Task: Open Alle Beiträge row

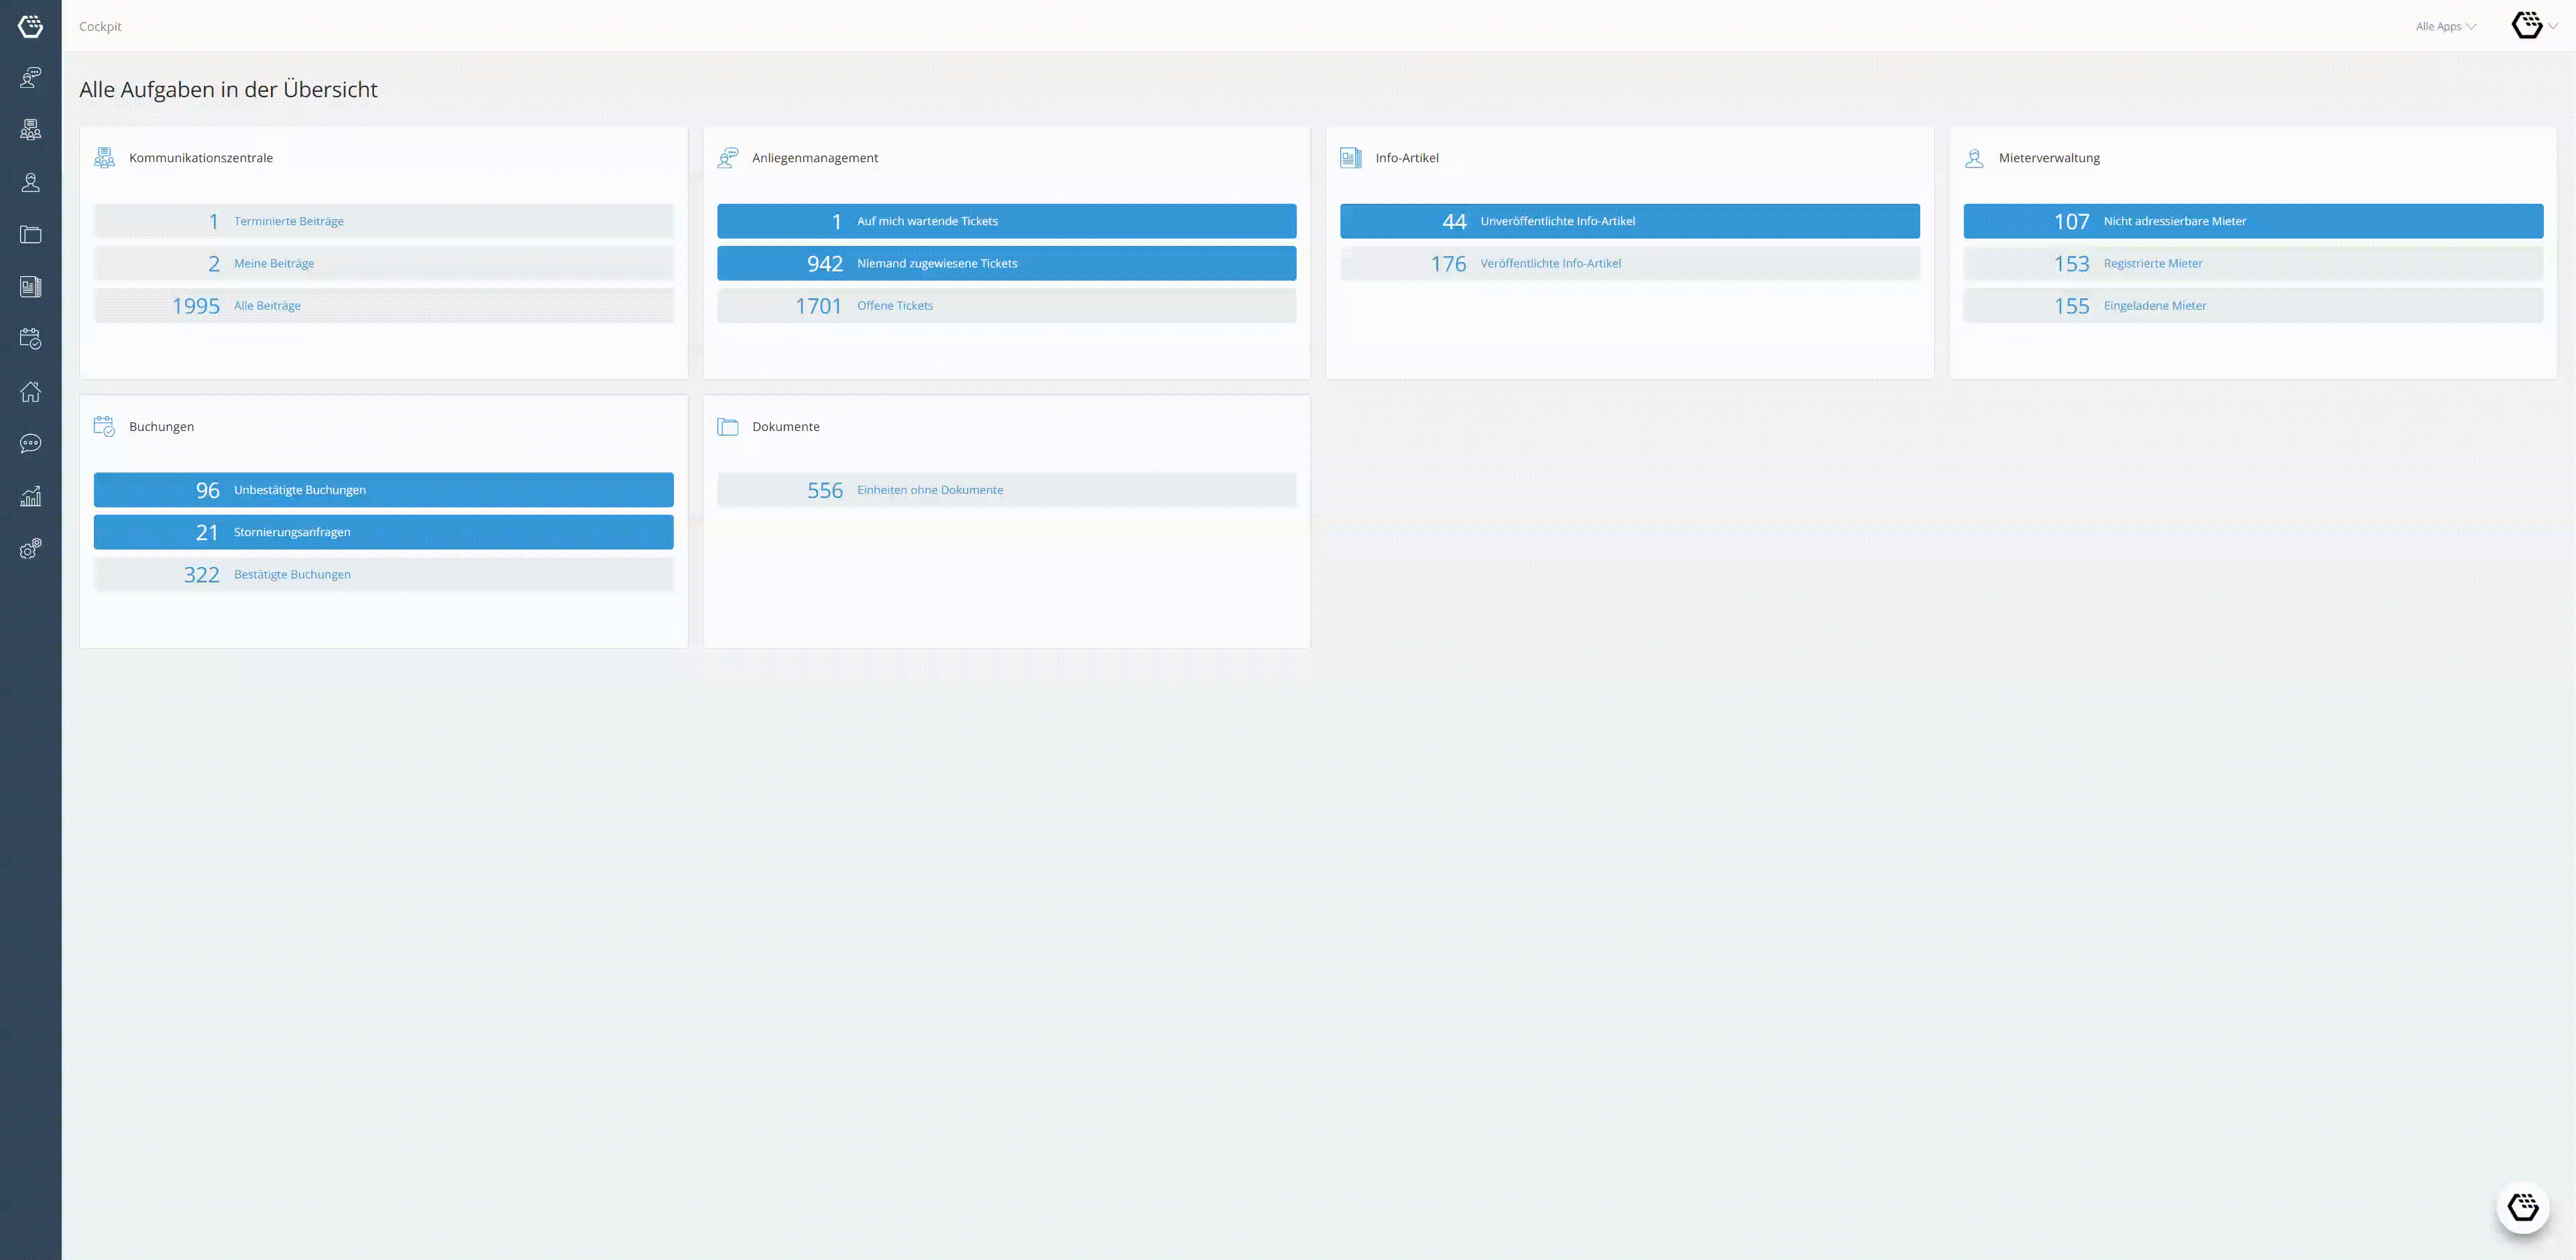Action: 384,306
